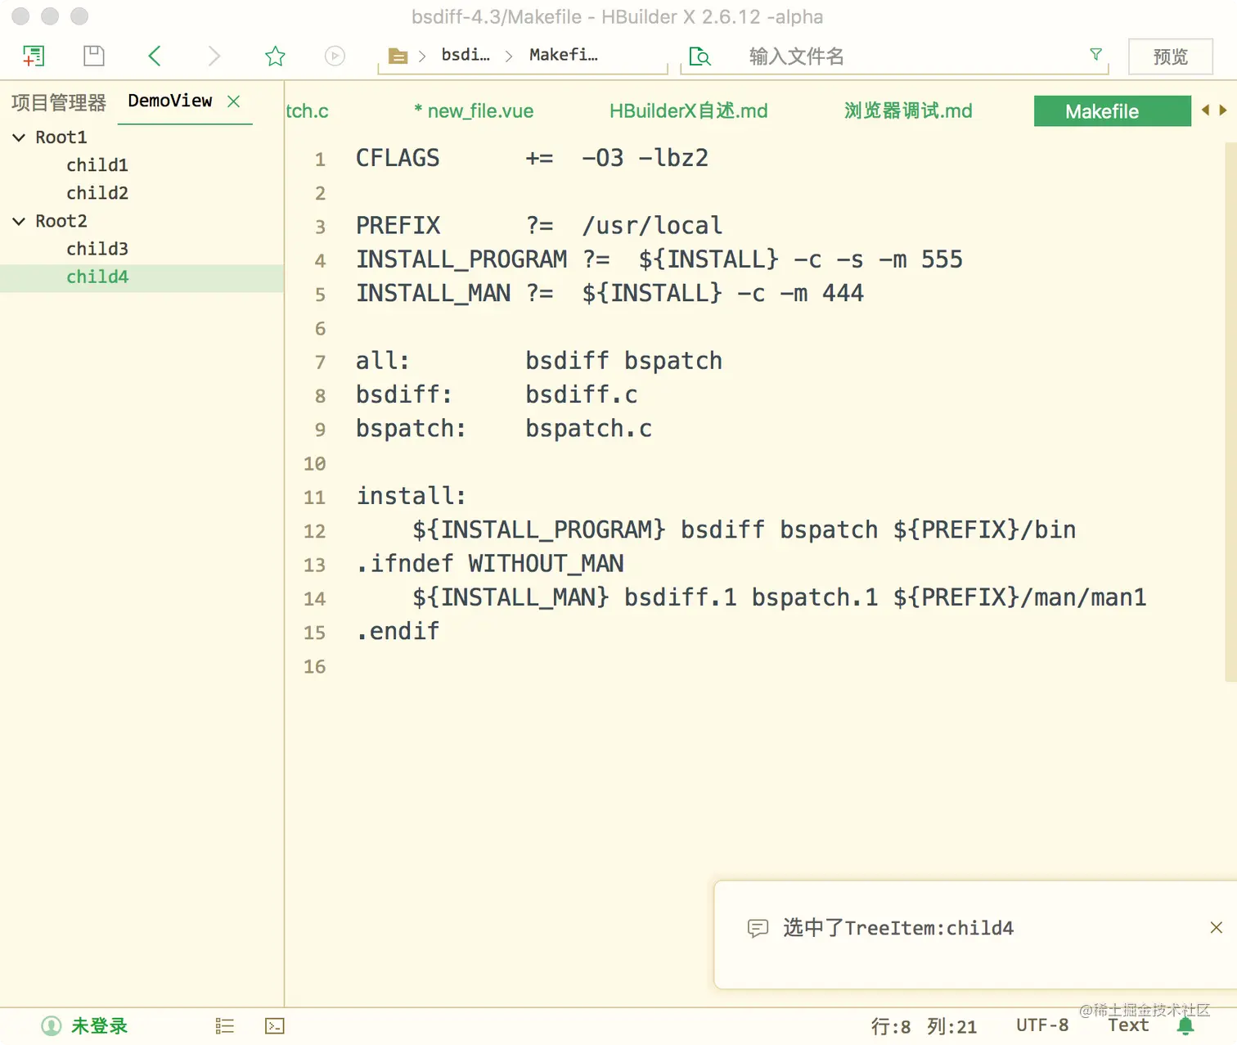The image size is (1237, 1045).
Task: Open the HBuilderX自述.md tab
Action: point(689,111)
